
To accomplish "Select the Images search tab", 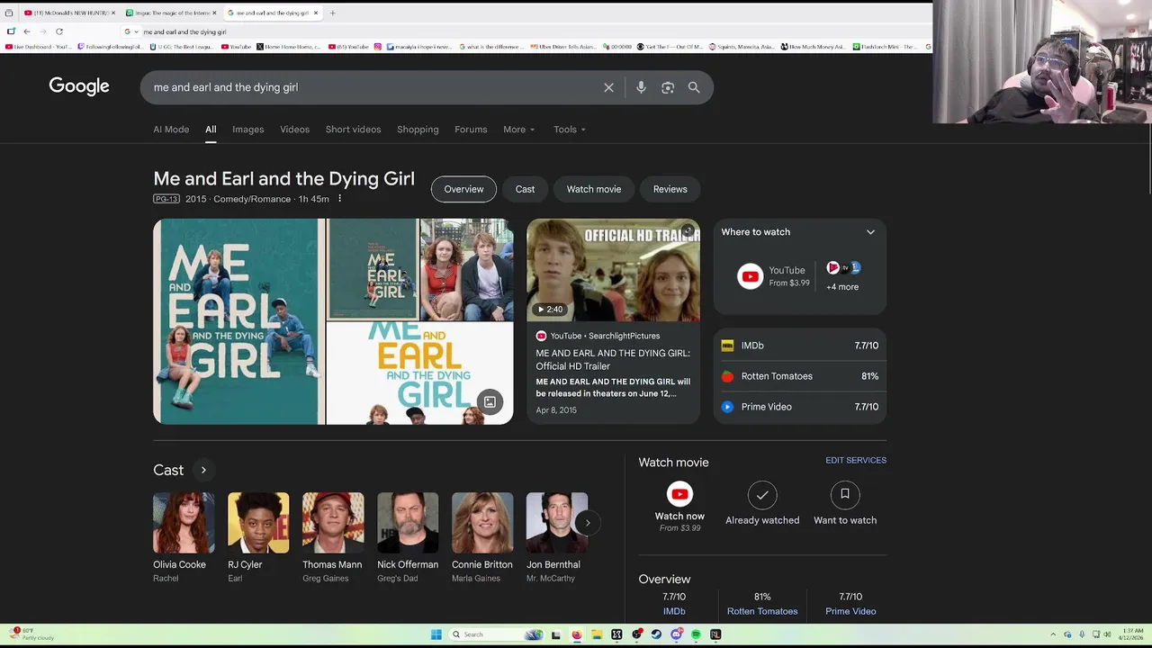I will point(248,130).
